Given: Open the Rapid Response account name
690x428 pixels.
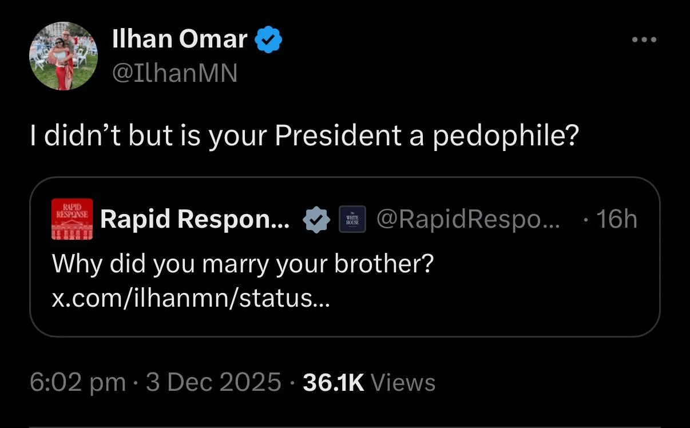Looking at the screenshot, I should click(195, 219).
